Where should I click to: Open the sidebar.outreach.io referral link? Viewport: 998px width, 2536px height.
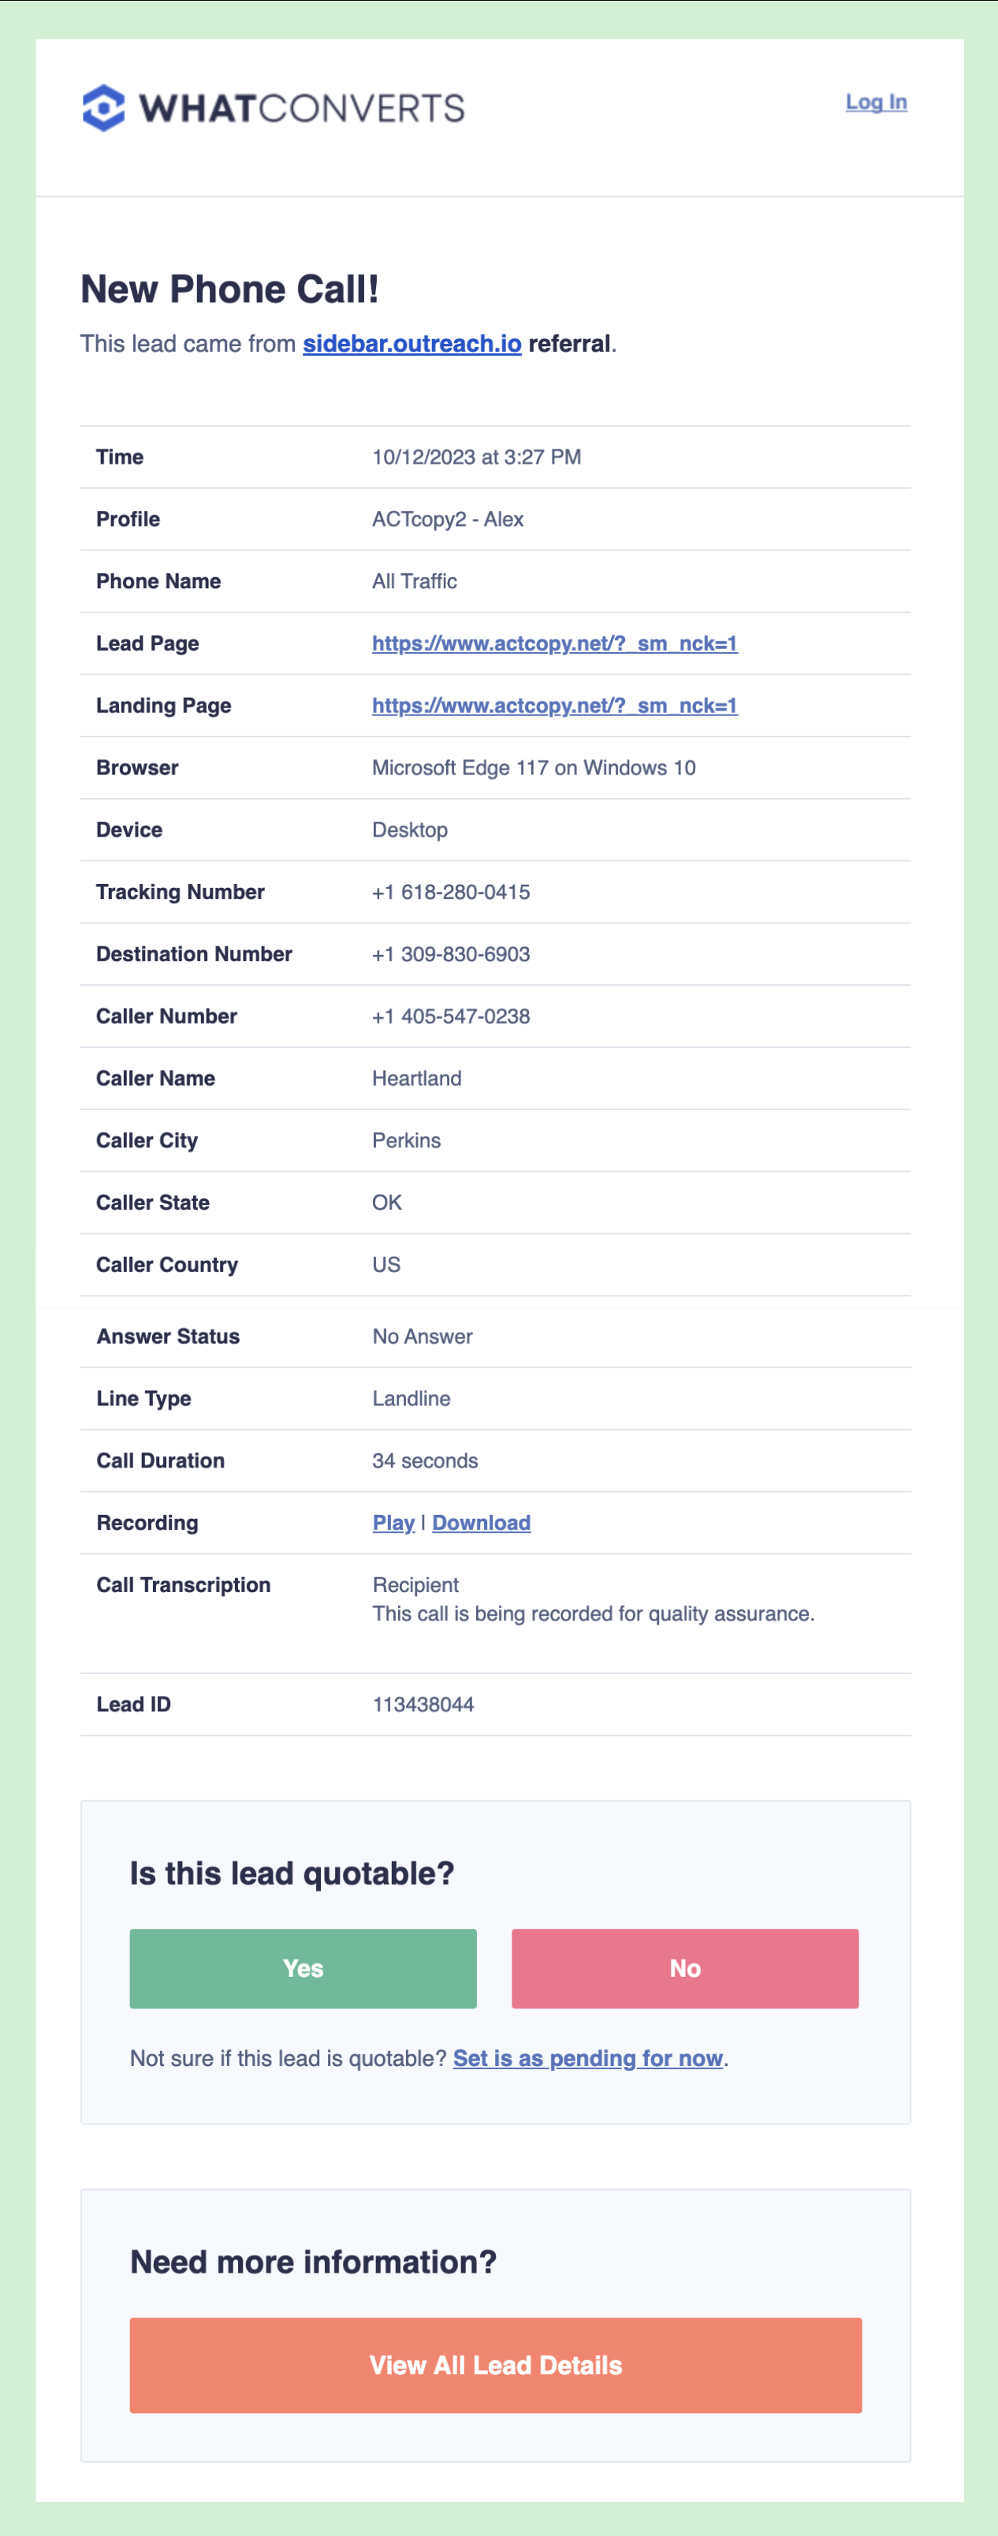(x=411, y=344)
